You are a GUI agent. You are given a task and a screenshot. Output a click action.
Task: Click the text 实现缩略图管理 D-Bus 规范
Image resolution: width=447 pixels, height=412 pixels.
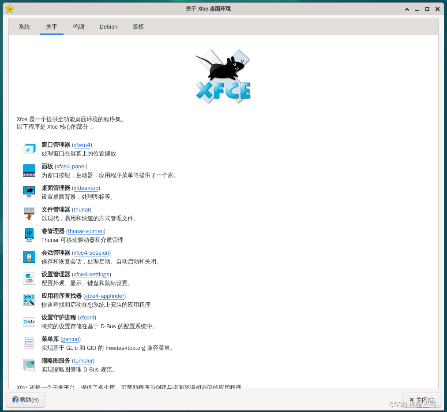coord(78,370)
